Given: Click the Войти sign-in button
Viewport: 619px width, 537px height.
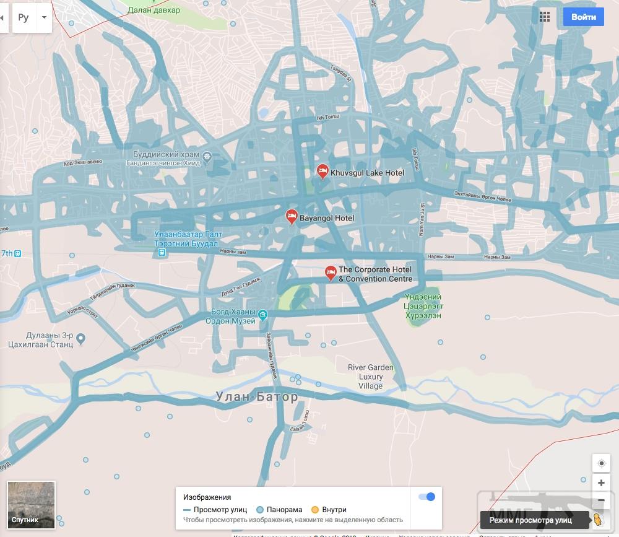Looking at the screenshot, I should pyautogui.click(x=583, y=17).
